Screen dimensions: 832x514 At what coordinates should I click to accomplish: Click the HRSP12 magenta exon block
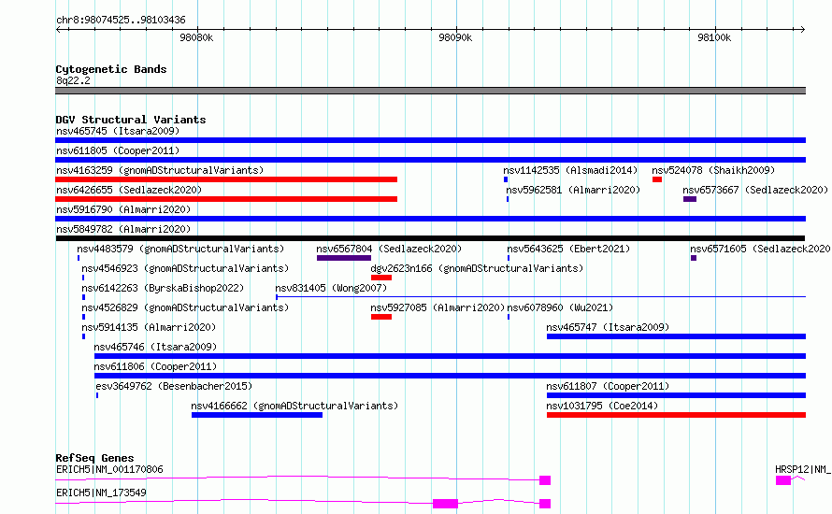pos(783,480)
